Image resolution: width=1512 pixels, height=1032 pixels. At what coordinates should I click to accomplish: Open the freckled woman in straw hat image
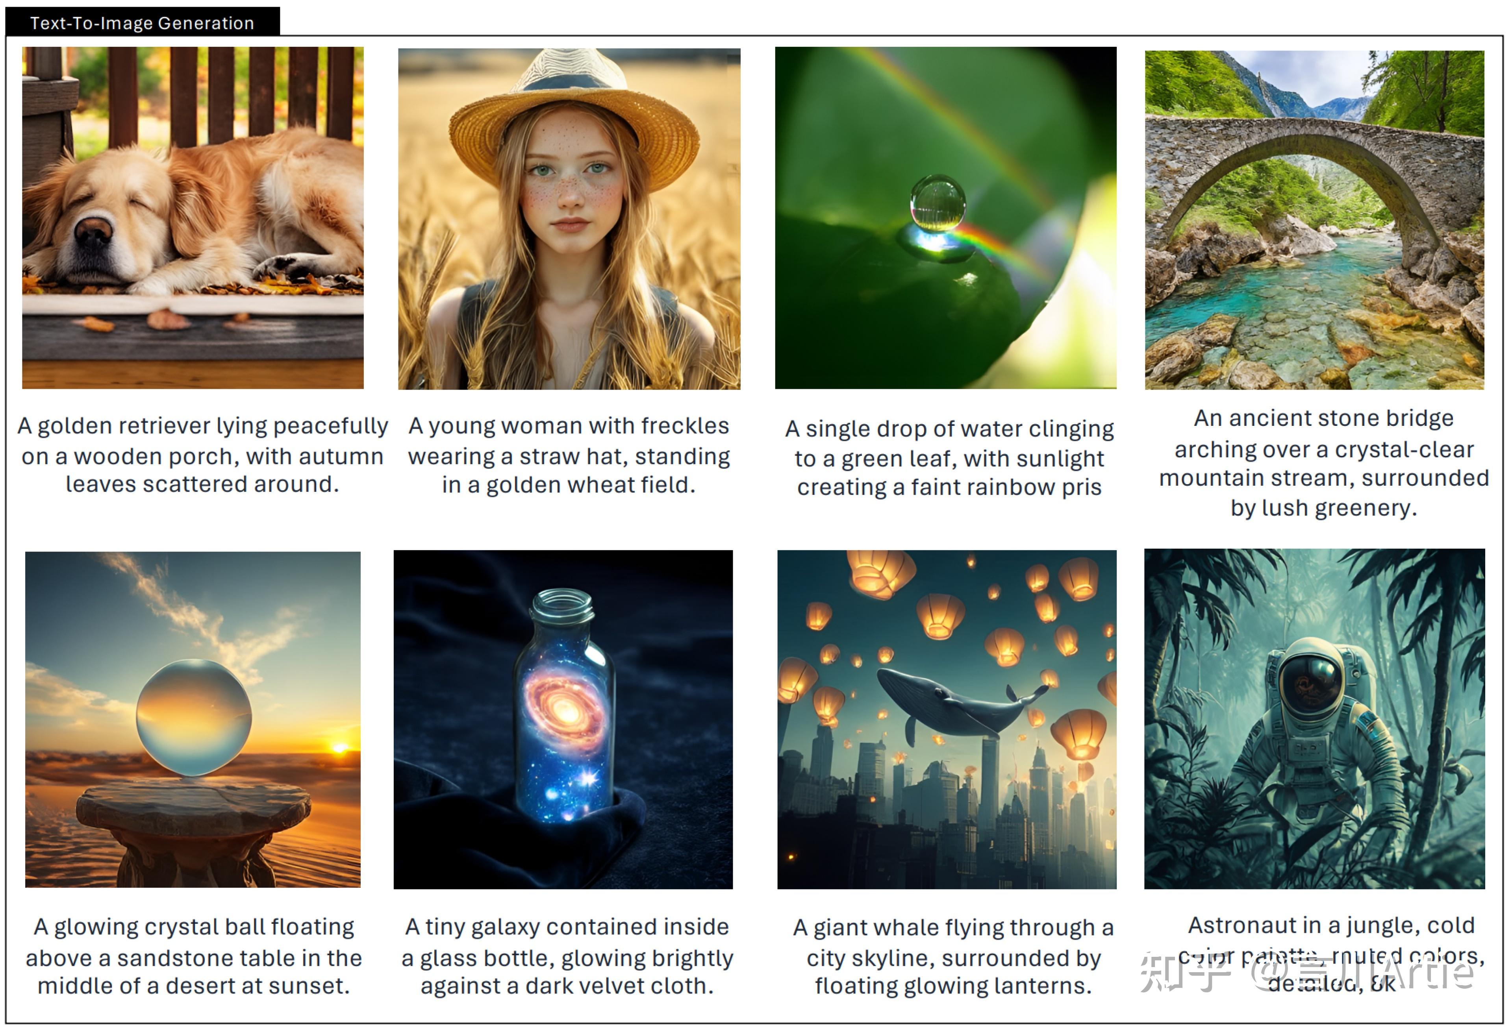tap(569, 218)
